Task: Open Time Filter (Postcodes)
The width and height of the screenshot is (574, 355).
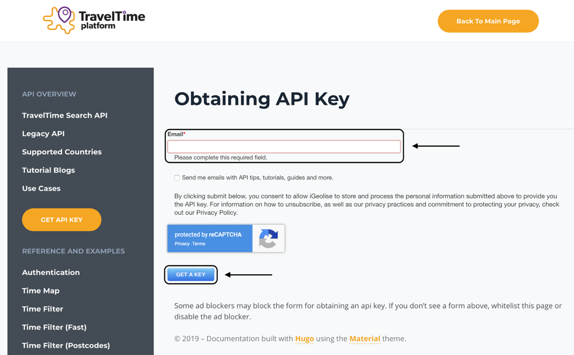Action: [x=66, y=346]
